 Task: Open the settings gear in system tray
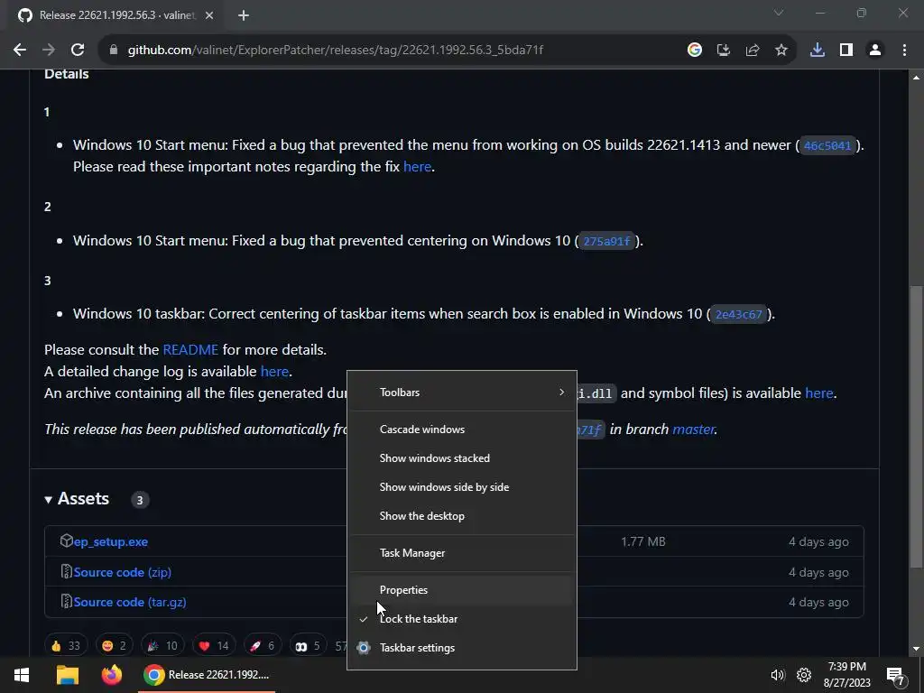coord(804,675)
